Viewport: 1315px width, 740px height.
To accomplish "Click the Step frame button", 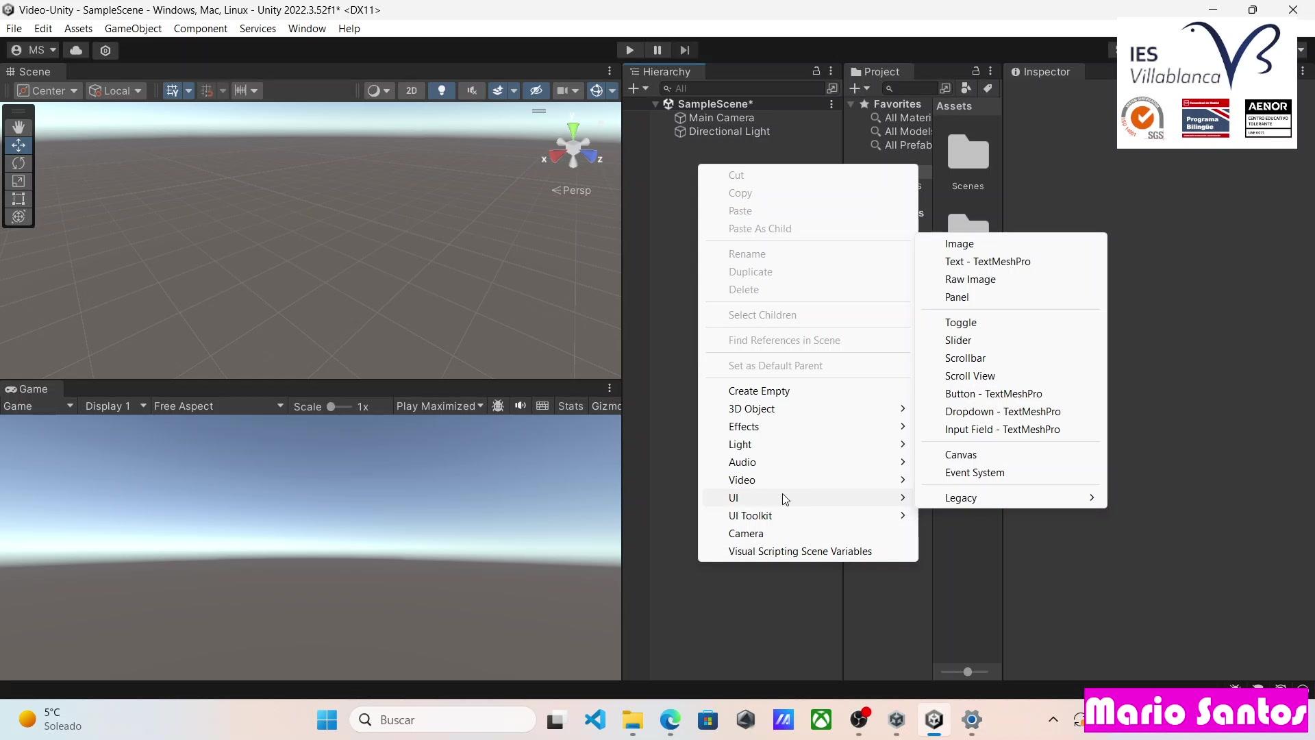I will click(684, 50).
